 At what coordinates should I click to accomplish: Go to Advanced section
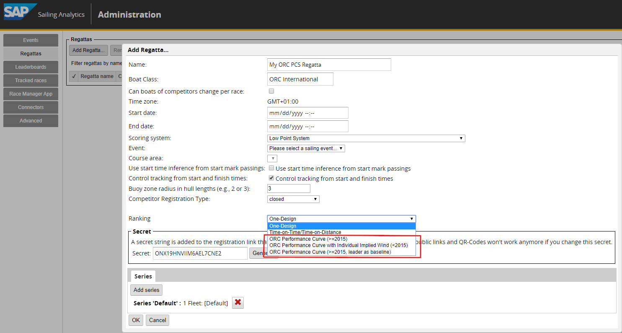[31, 121]
